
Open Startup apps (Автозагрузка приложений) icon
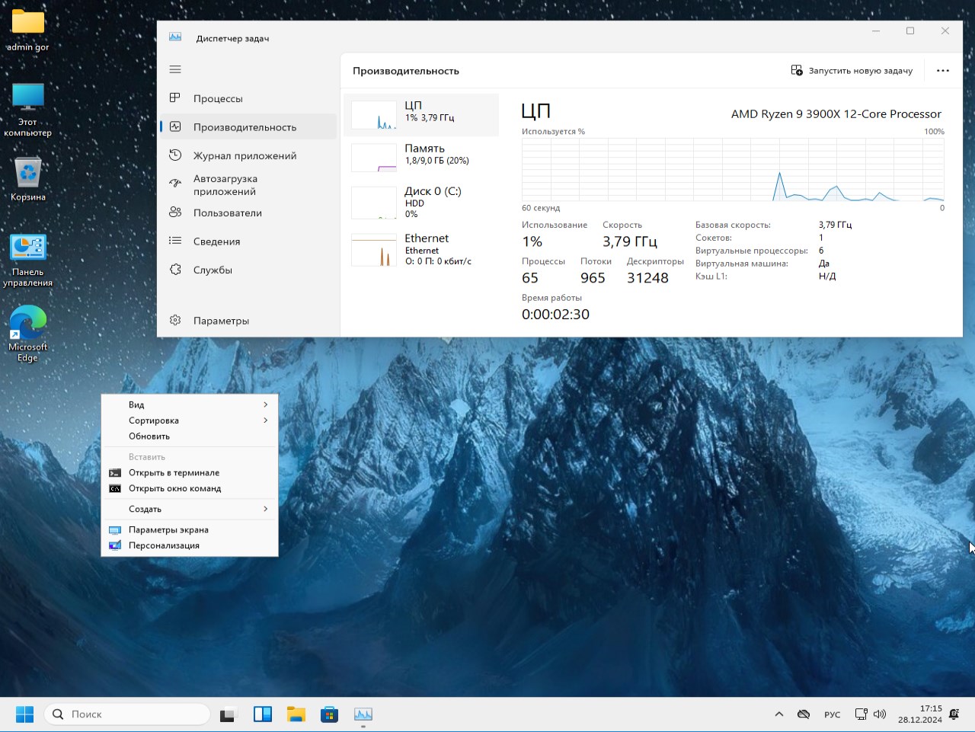pyautogui.click(x=175, y=184)
